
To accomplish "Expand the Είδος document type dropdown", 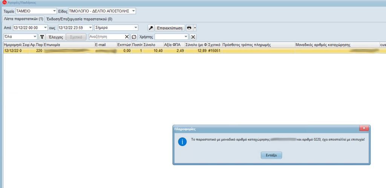I will tap(133, 11).
